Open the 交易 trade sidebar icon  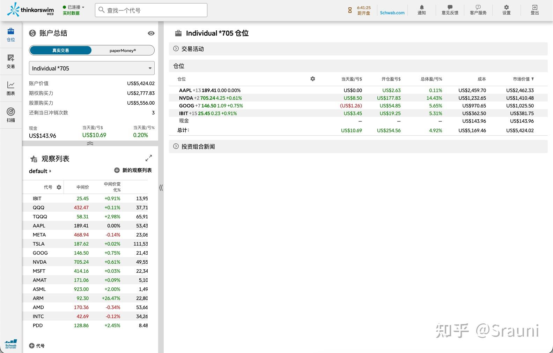(11, 61)
